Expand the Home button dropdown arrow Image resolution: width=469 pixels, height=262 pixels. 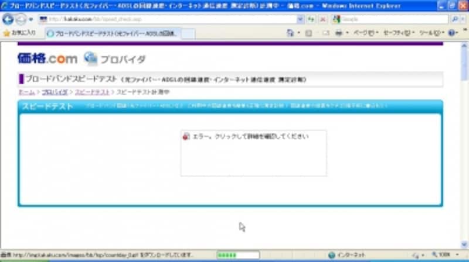(x=299, y=33)
